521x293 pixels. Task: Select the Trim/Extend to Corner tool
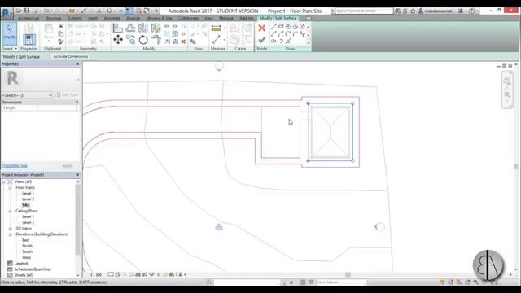coord(155,40)
